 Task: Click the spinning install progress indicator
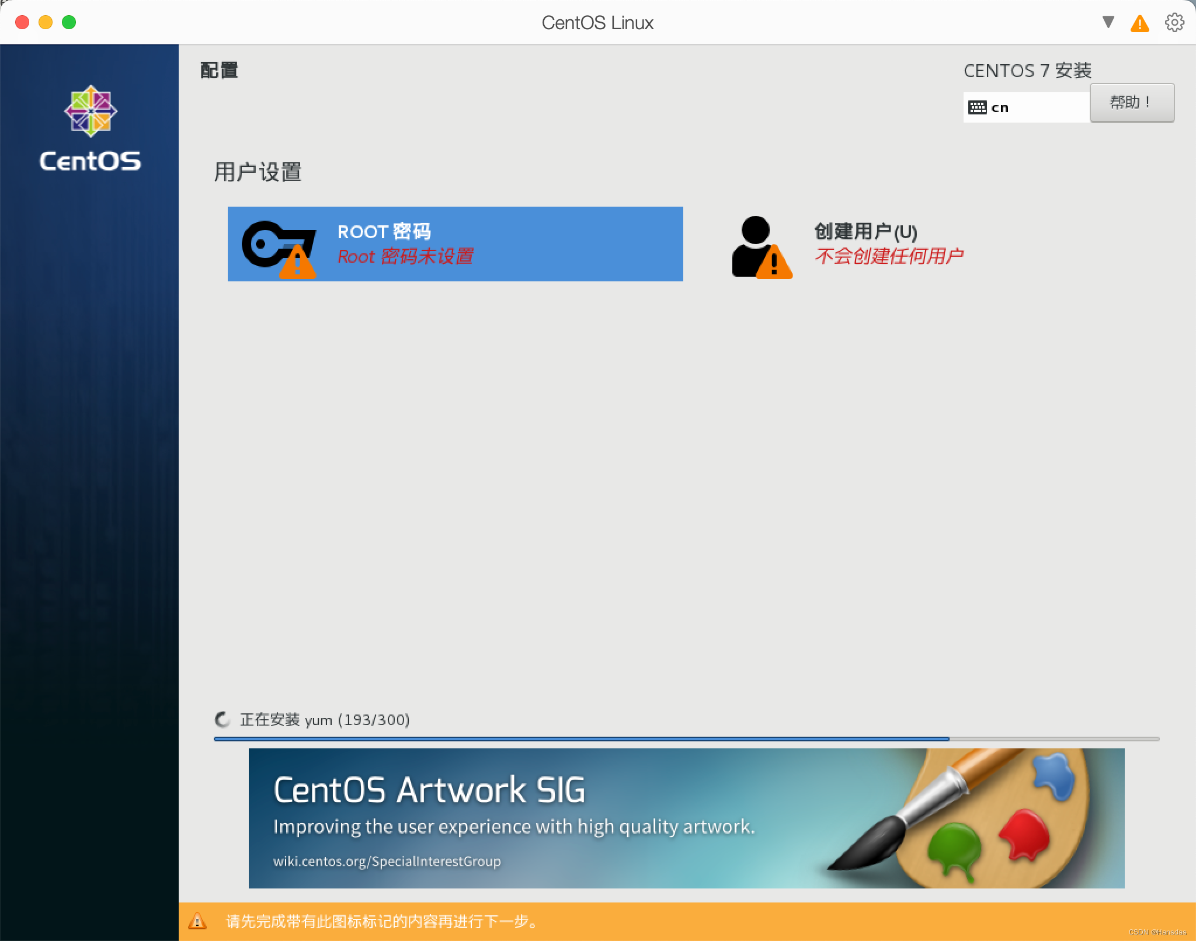click(222, 720)
